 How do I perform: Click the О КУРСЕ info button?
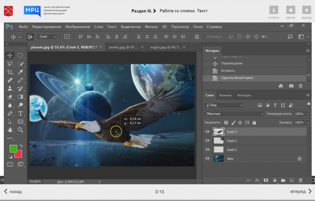274,13
